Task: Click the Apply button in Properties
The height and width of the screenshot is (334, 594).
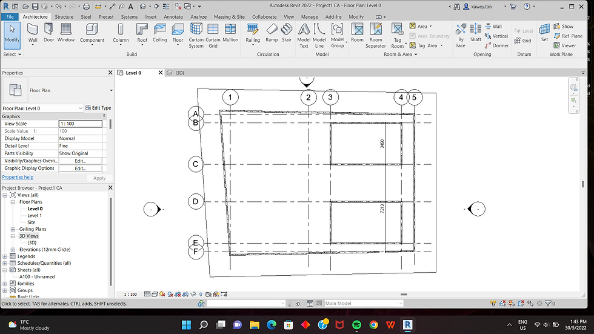Action: tap(99, 178)
